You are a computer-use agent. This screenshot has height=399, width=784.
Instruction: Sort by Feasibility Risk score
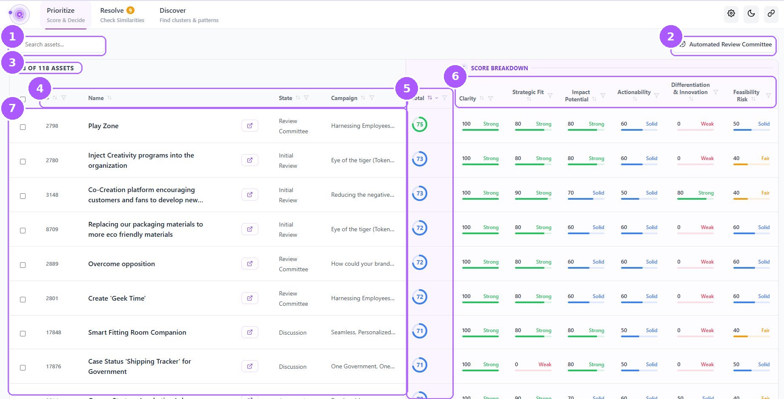click(753, 99)
